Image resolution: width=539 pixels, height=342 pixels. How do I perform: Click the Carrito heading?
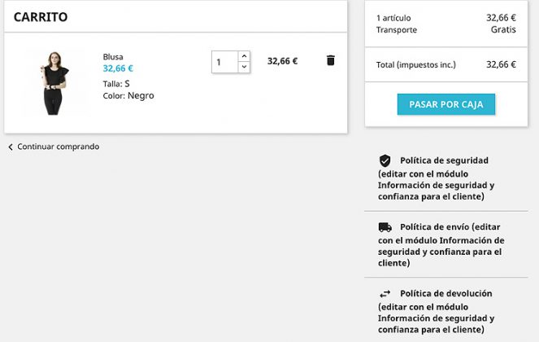click(x=41, y=17)
